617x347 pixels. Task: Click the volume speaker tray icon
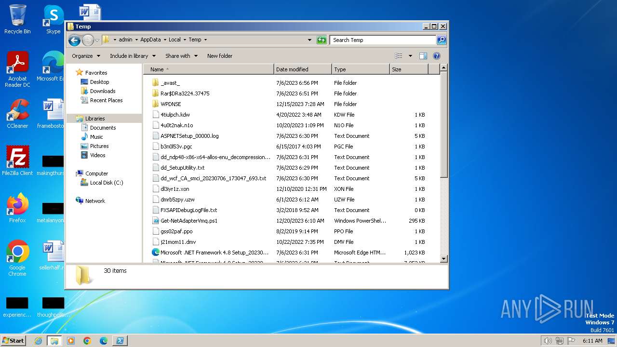(x=548, y=341)
